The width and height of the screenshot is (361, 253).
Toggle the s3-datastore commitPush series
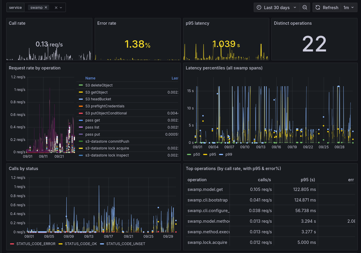click(x=107, y=142)
